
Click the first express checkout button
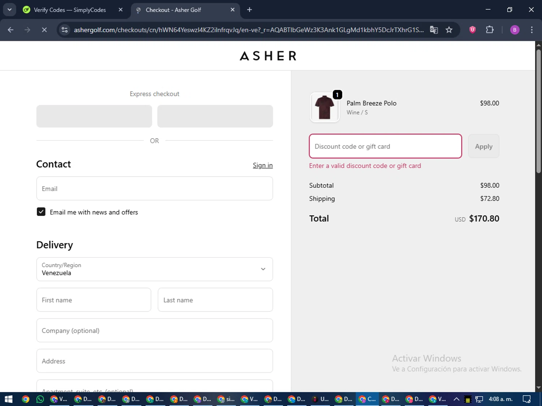[x=94, y=116]
